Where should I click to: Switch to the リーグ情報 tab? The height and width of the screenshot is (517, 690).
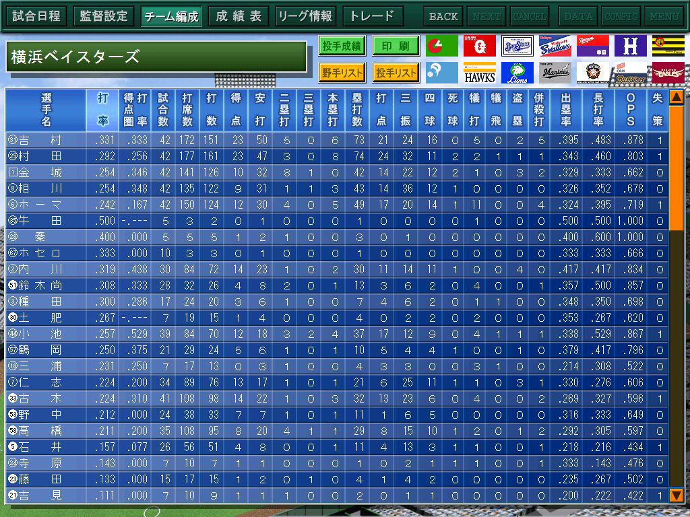pyautogui.click(x=305, y=16)
